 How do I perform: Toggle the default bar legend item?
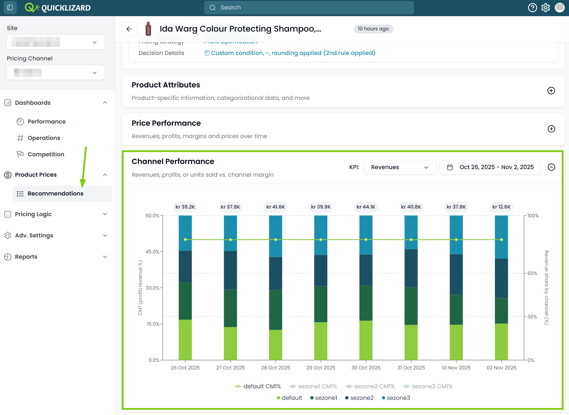[289, 398]
